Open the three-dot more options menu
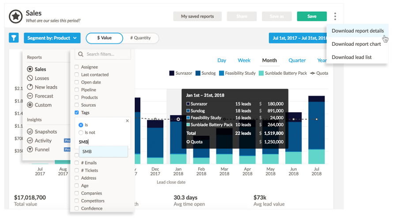Viewport: 393px width, 220px height. click(335, 17)
